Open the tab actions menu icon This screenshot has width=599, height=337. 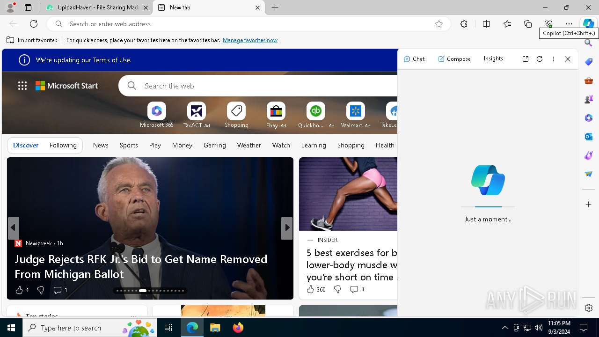pos(28,7)
